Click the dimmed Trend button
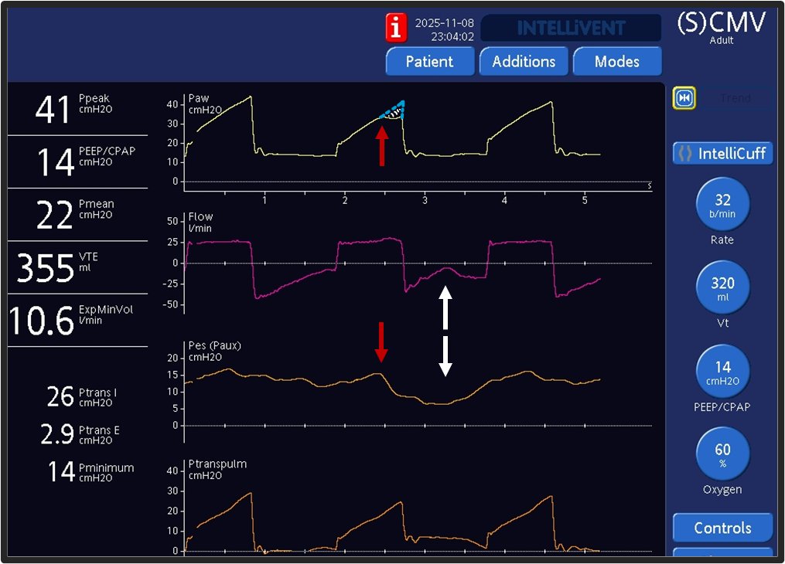This screenshot has width=785, height=564. click(x=735, y=98)
